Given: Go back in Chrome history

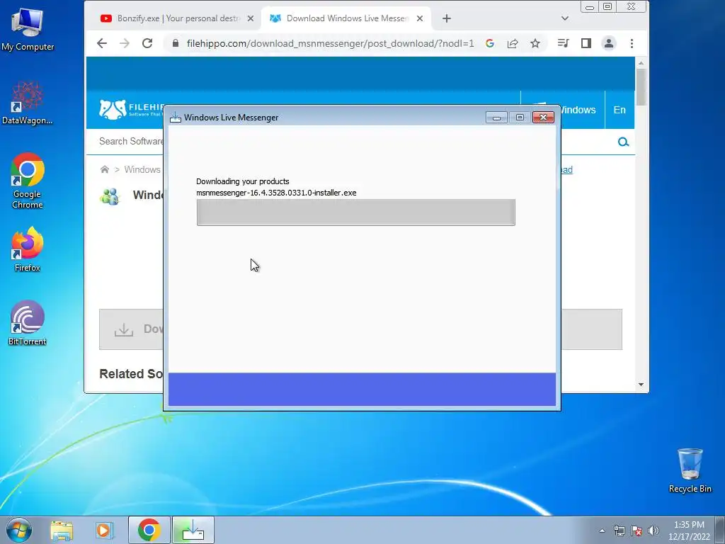Looking at the screenshot, I should (x=102, y=43).
